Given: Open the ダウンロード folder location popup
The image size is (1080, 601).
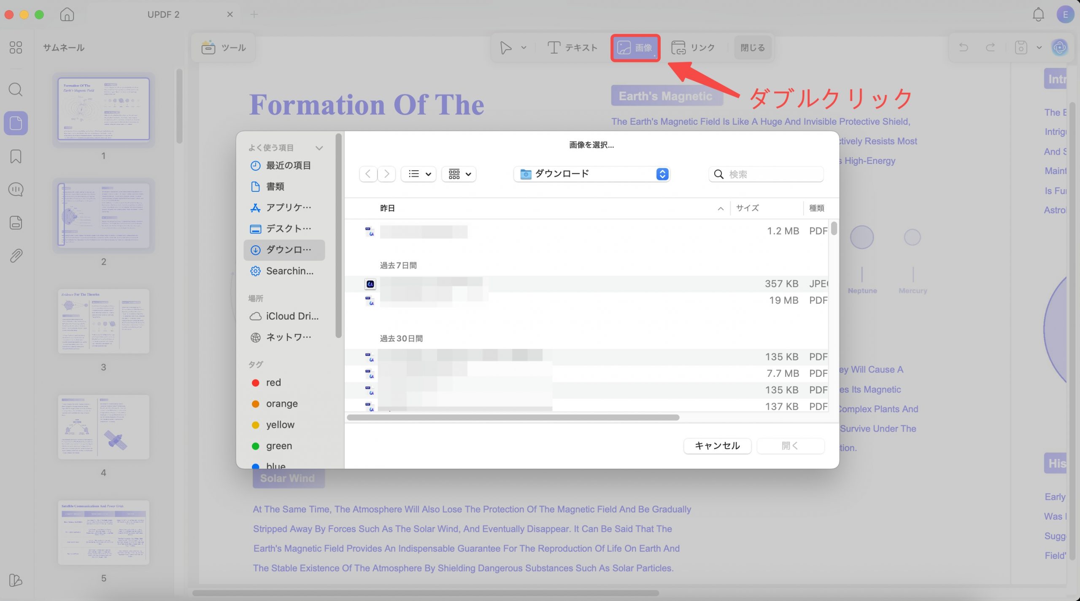Looking at the screenshot, I should coord(592,174).
